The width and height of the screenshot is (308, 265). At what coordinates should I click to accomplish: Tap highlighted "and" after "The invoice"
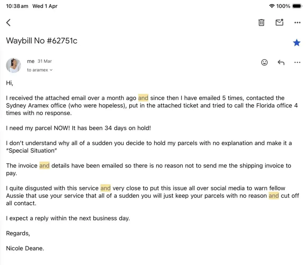pos(44,166)
